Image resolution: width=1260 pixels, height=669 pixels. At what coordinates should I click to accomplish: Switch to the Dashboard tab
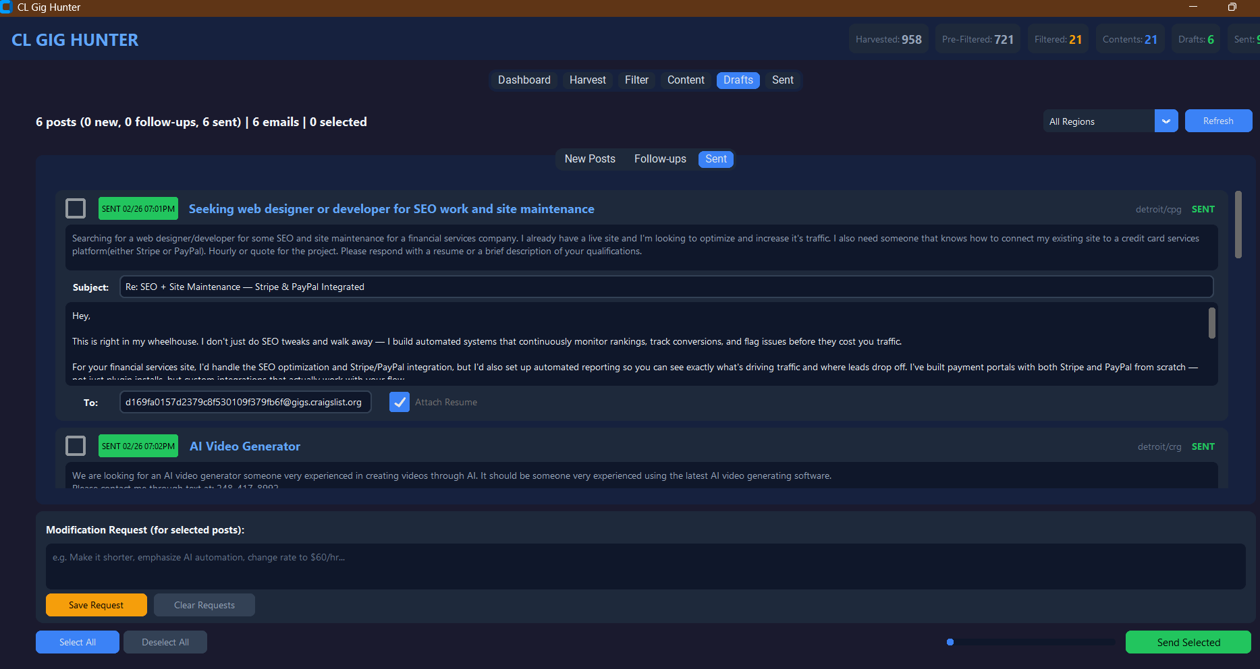pyautogui.click(x=524, y=80)
